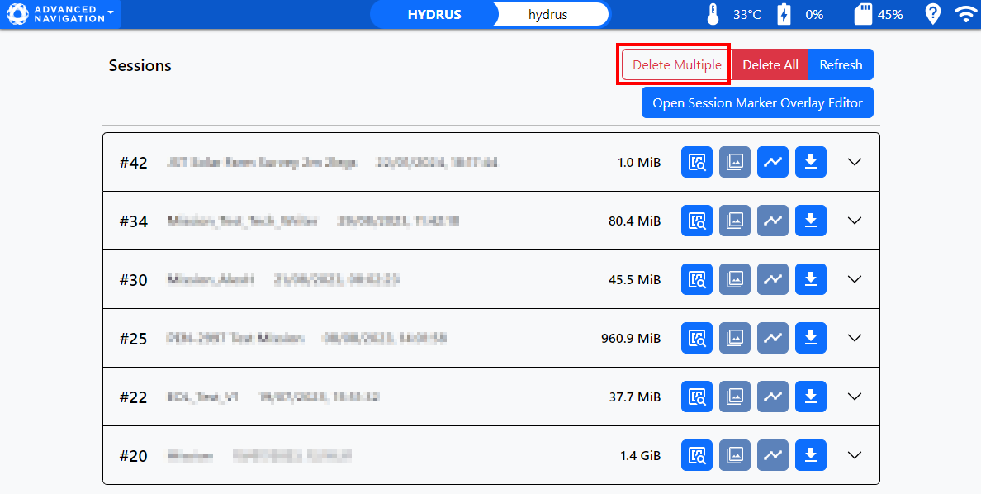Expand session #25 row chevron
The height and width of the screenshot is (494, 981).
click(x=855, y=338)
